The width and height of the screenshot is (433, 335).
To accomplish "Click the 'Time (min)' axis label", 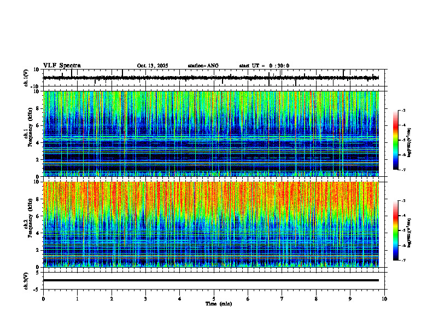I will [219, 304].
